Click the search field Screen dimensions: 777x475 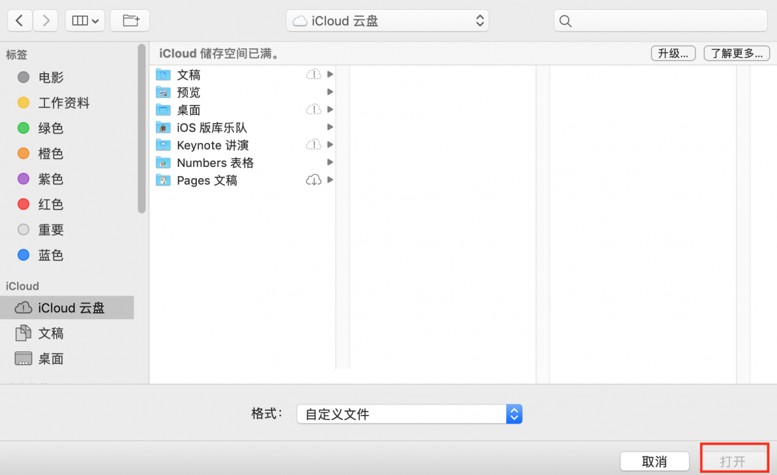pyautogui.click(x=661, y=21)
